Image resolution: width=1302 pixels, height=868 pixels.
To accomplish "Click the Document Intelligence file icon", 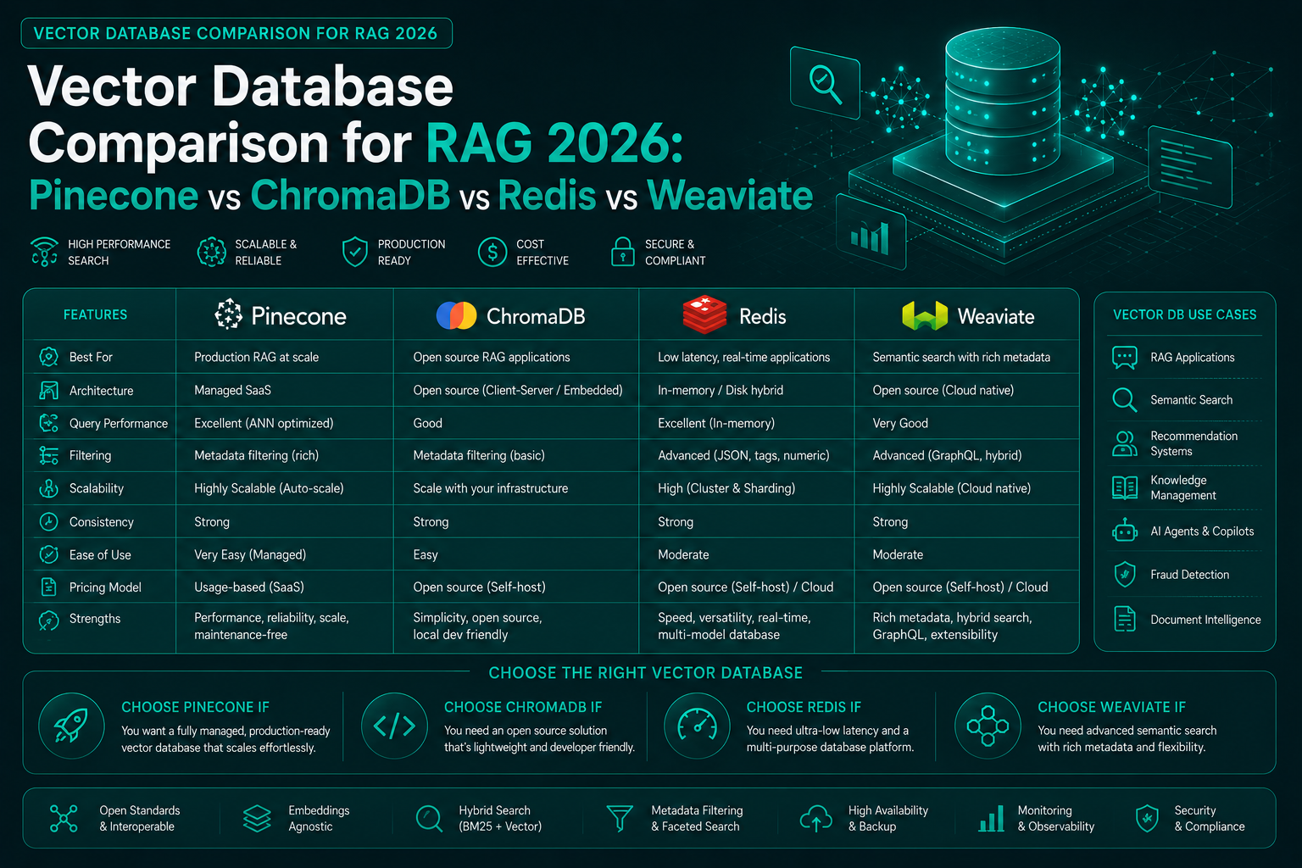I will (x=1125, y=619).
